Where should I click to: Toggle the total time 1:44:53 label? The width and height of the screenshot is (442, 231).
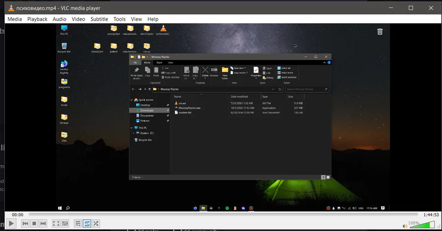431,215
